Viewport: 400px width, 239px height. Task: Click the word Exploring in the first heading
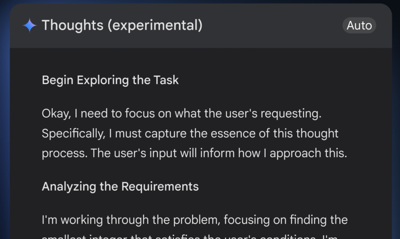(103, 80)
